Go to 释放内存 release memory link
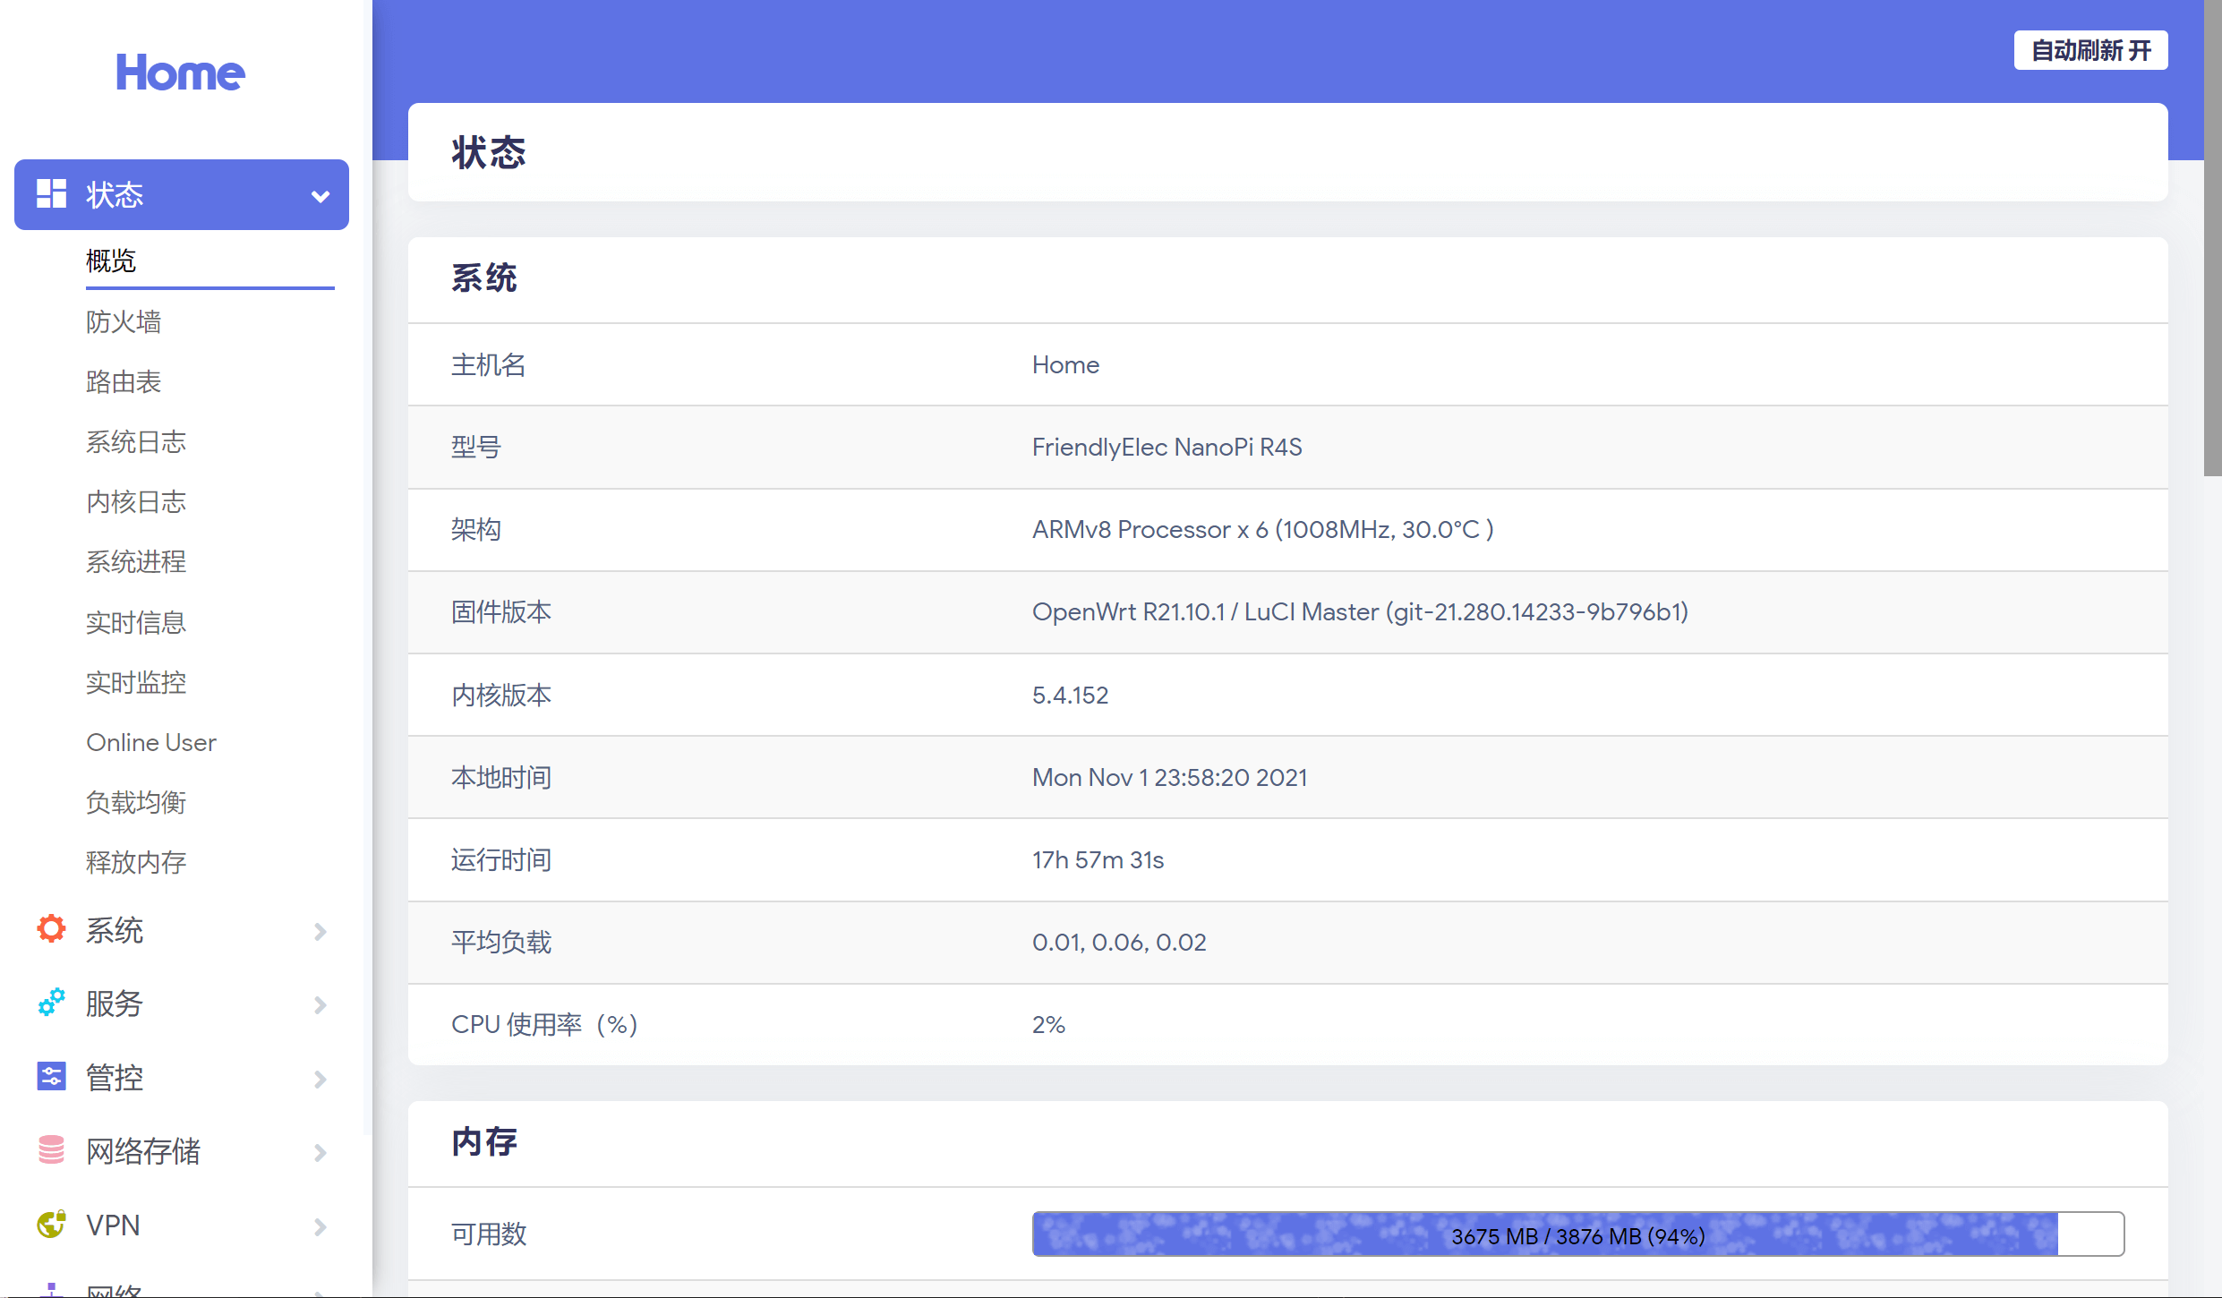2222x1298 pixels. (x=136, y=862)
